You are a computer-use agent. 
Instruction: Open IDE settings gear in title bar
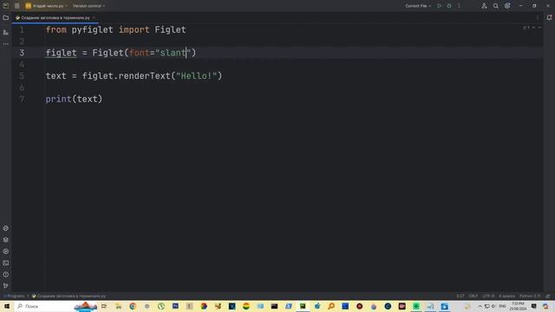point(507,6)
